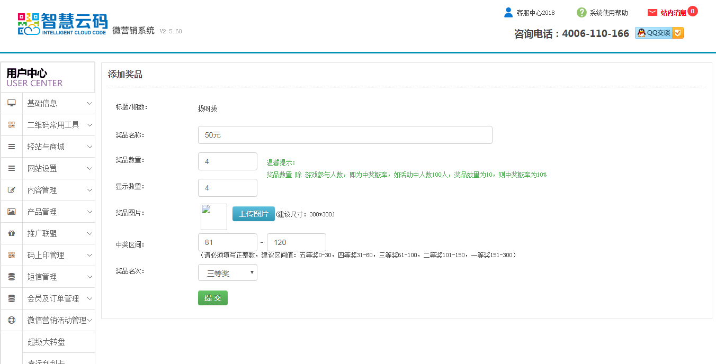Open the 奖品名次 dropdown showing 三等奖
Image resolution: width=716 pixels, height=364 pixels.
[228, 273]
